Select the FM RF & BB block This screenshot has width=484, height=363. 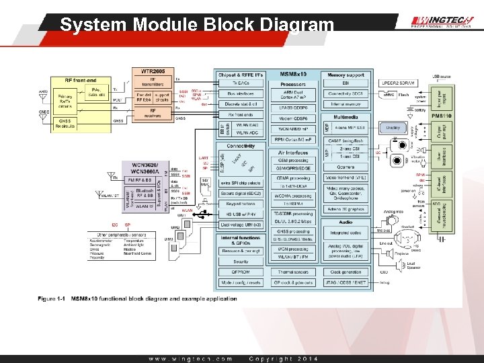(140, 180)
